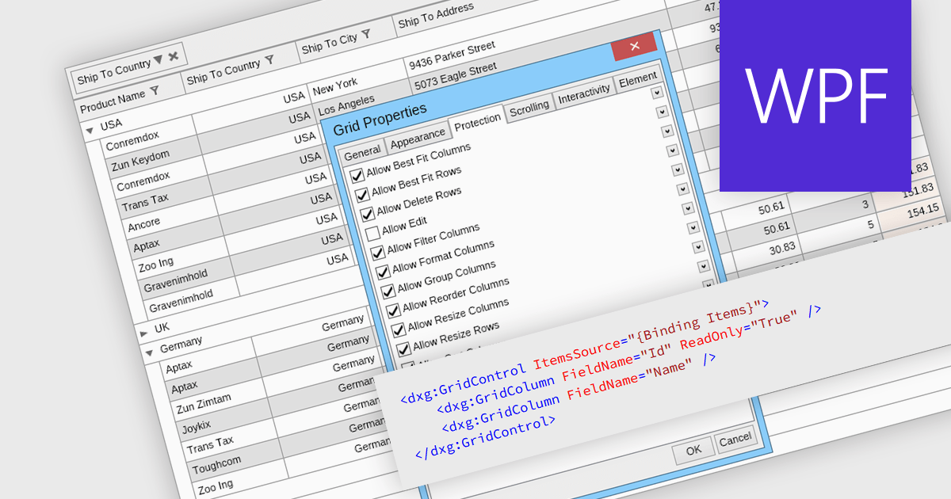Remove the Ship To Country grouping via its X icon

(173, 57)
